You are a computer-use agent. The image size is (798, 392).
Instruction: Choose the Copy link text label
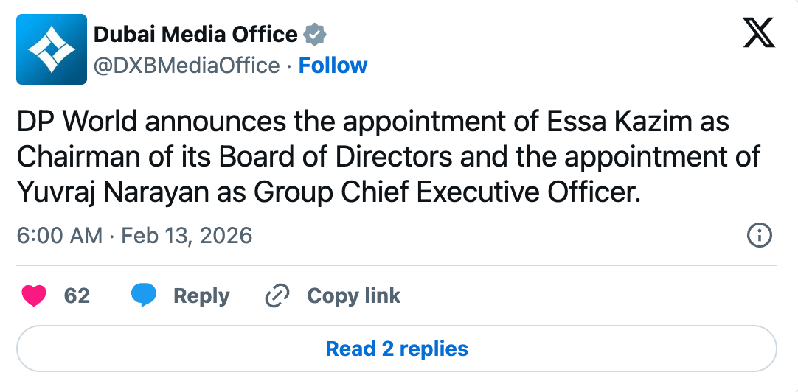[354, 296]
